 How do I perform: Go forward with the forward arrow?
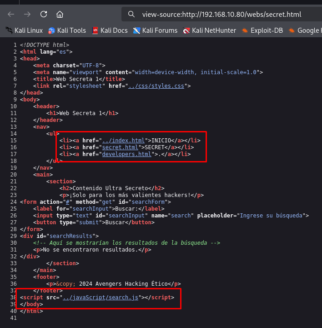click(27, 15)
